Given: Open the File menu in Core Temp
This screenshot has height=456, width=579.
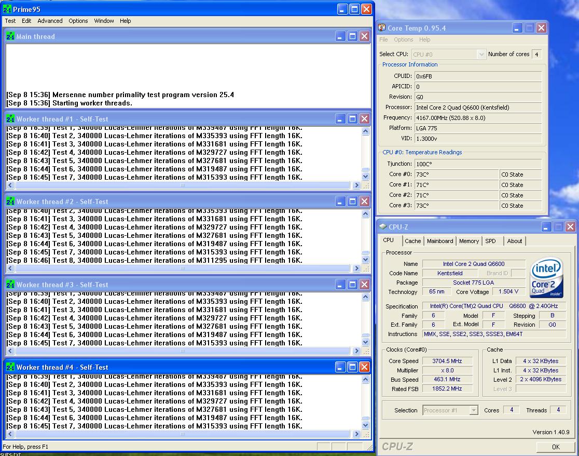Looking at the screenshot, I should pyautogui.click(x=383, y=39).
